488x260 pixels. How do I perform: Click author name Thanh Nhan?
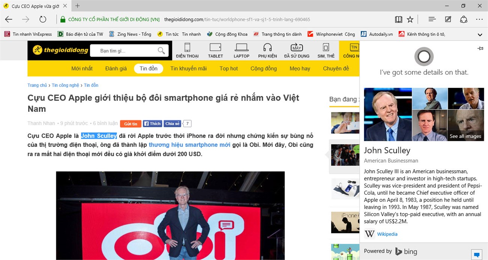point(41,123)
